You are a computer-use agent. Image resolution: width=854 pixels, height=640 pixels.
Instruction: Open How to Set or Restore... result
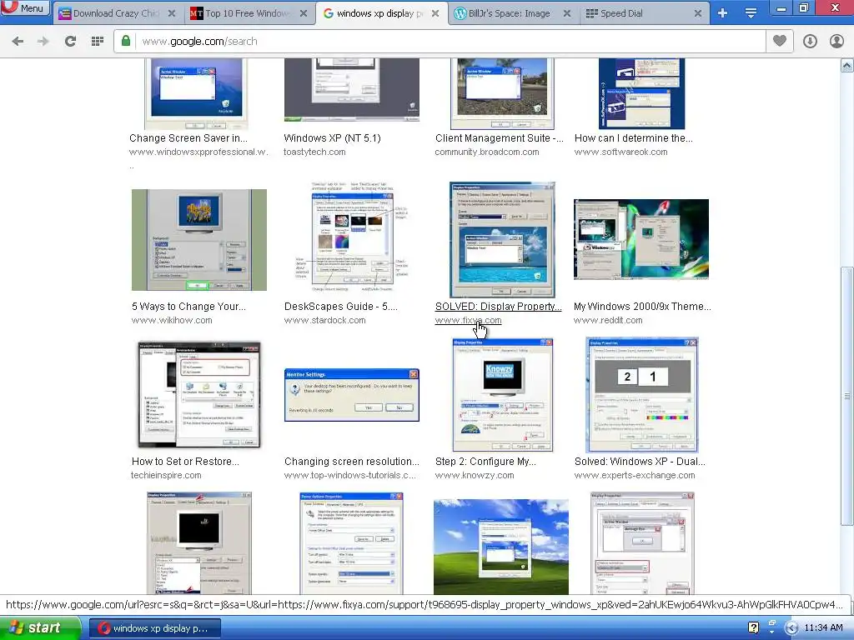[x=185, y=462]
